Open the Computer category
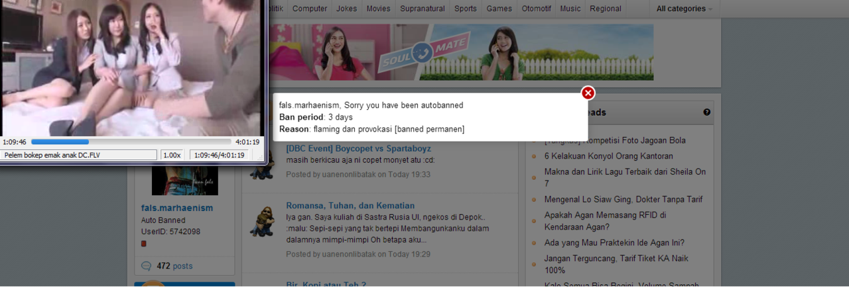 click(310, 9)
